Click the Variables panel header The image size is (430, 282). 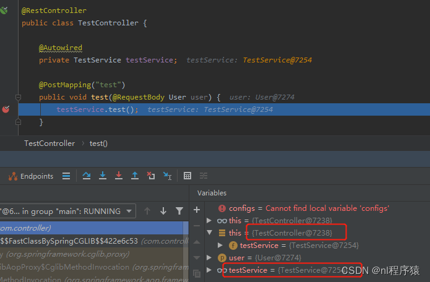click(212, 193)
